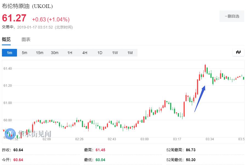This screenshot has height=168, width=251.
Task: Switch chart to 5m interval
Action: coord(25,53)
